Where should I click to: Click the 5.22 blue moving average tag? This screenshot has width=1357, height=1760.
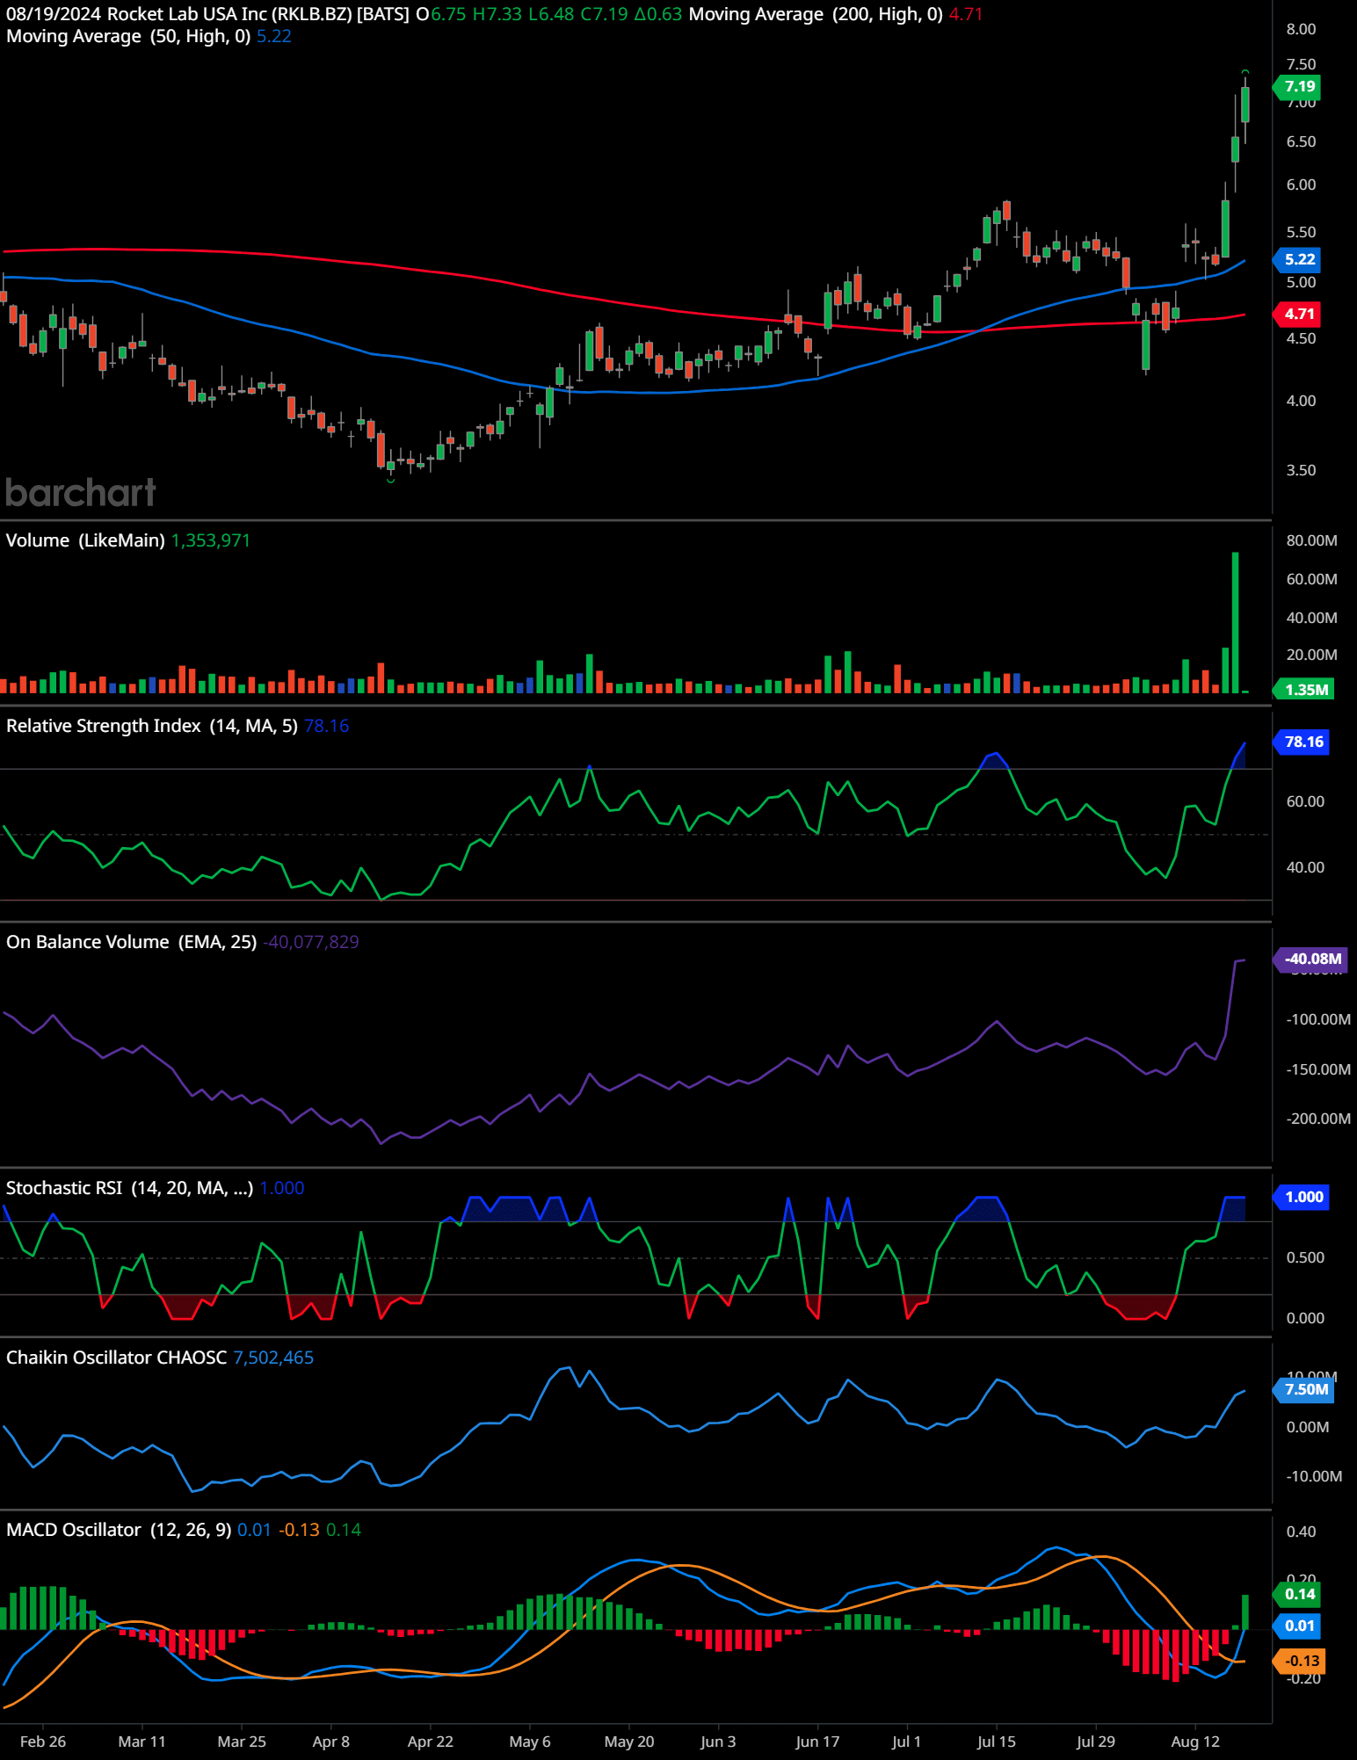click(1298, 259)
